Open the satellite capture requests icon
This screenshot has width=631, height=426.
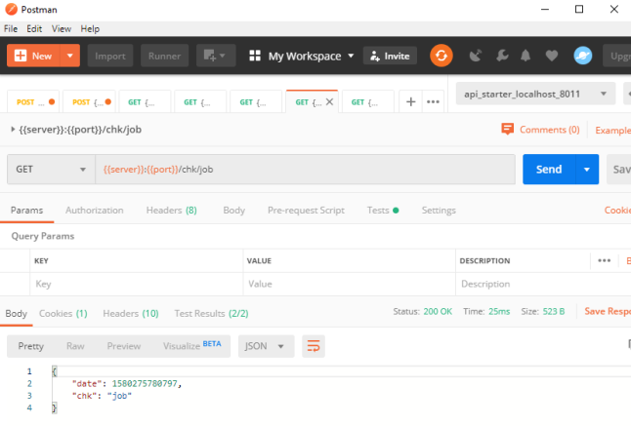(476, 56)
